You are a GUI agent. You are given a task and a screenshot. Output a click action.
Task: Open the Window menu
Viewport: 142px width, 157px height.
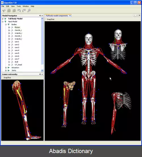click(x=26, y=6)
